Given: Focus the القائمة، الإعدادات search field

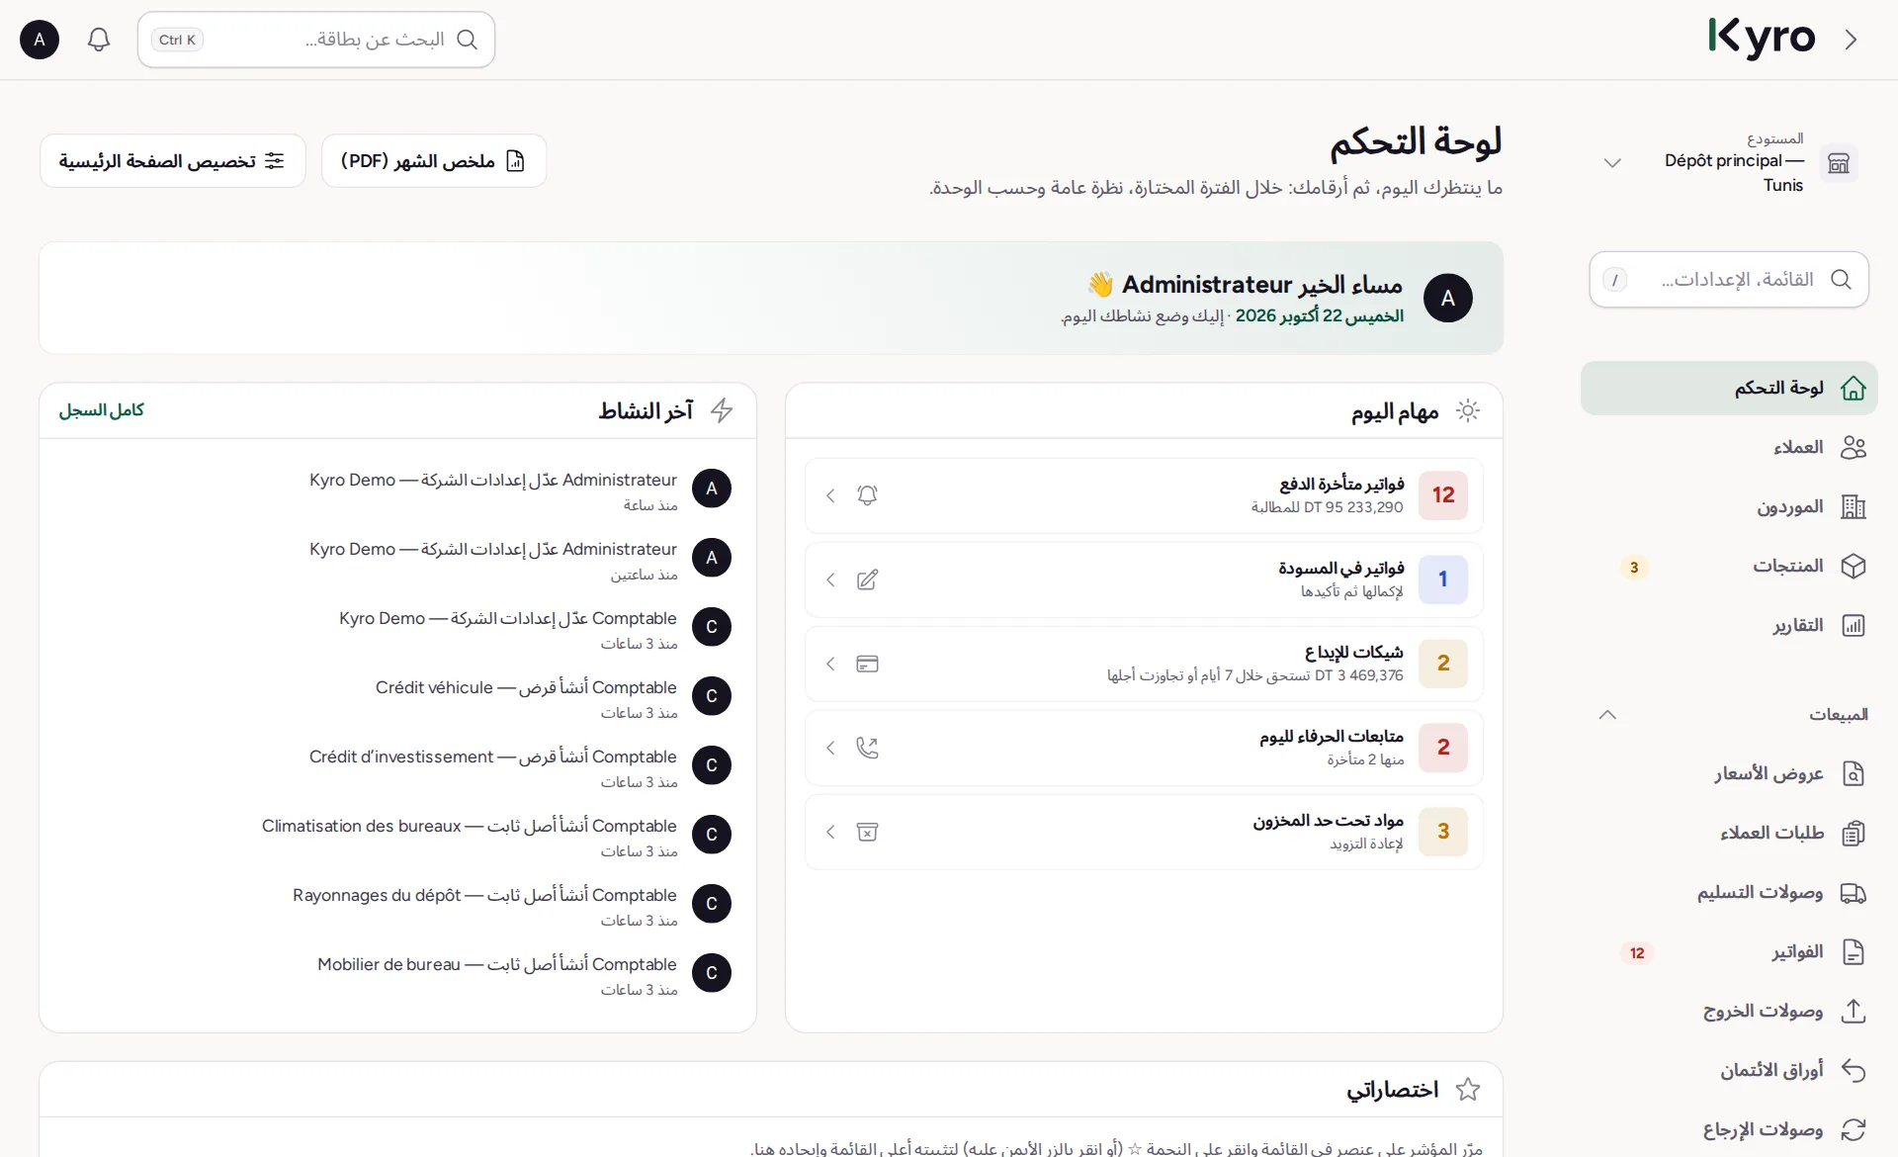Looking at the screenshot, I should [x=1729, y=279].
